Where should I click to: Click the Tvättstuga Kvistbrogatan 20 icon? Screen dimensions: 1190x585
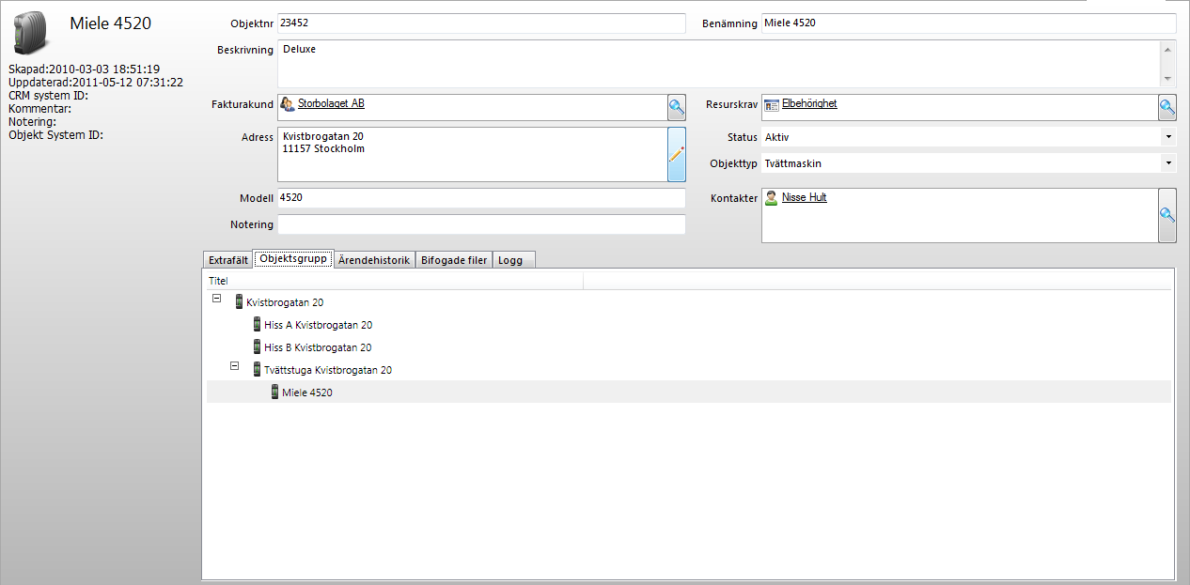tap(257, 370)
